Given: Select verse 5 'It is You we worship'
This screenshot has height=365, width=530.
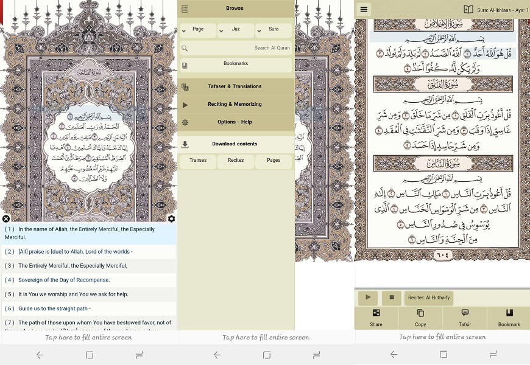Looking at the screenshot, I should (x=88, y=294).
